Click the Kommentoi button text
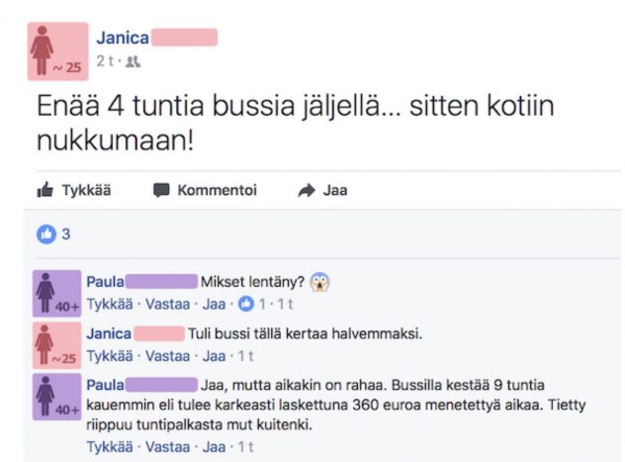This screenshot has width=625, height=462. point(218,190)
